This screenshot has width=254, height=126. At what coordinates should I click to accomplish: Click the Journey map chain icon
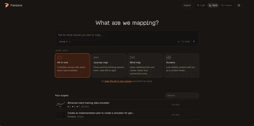point(96,58)
